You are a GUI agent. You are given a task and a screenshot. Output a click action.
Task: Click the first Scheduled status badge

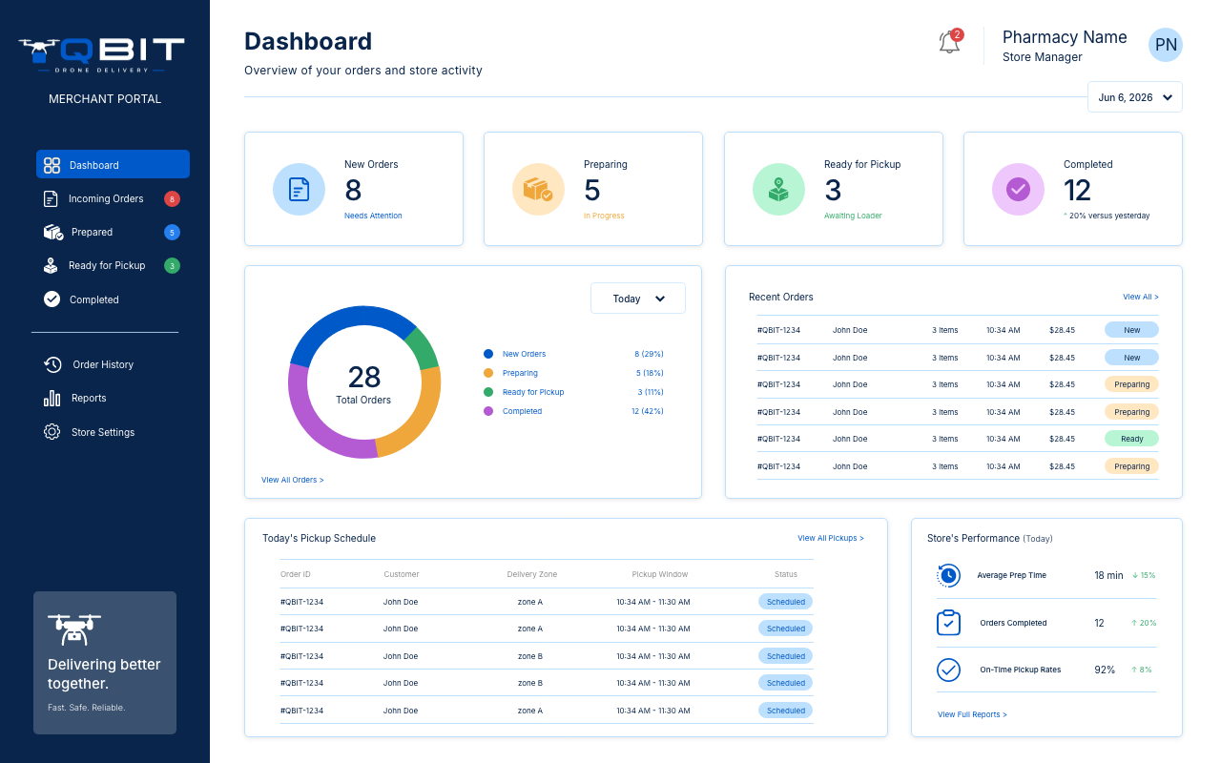(786, 602)
